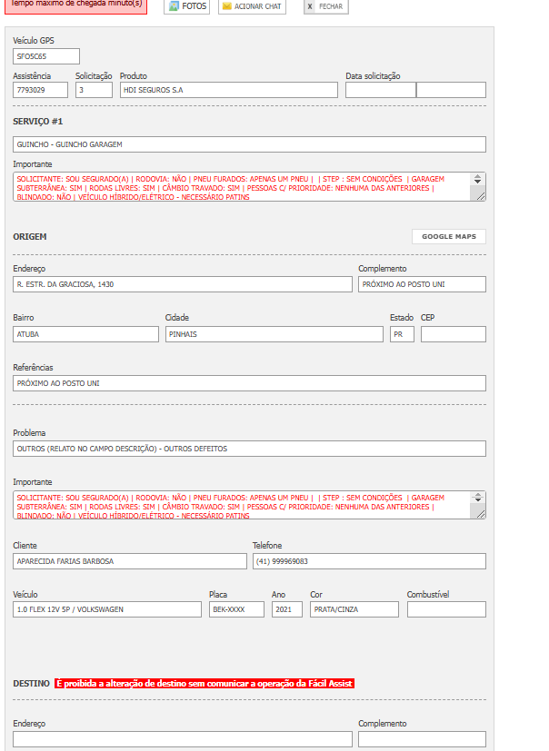Image resolution: width=549 pixels, height=751 pixels.
Task: Grab resize handle of Serviço #1 Importante box
Action: pos(479,194)
